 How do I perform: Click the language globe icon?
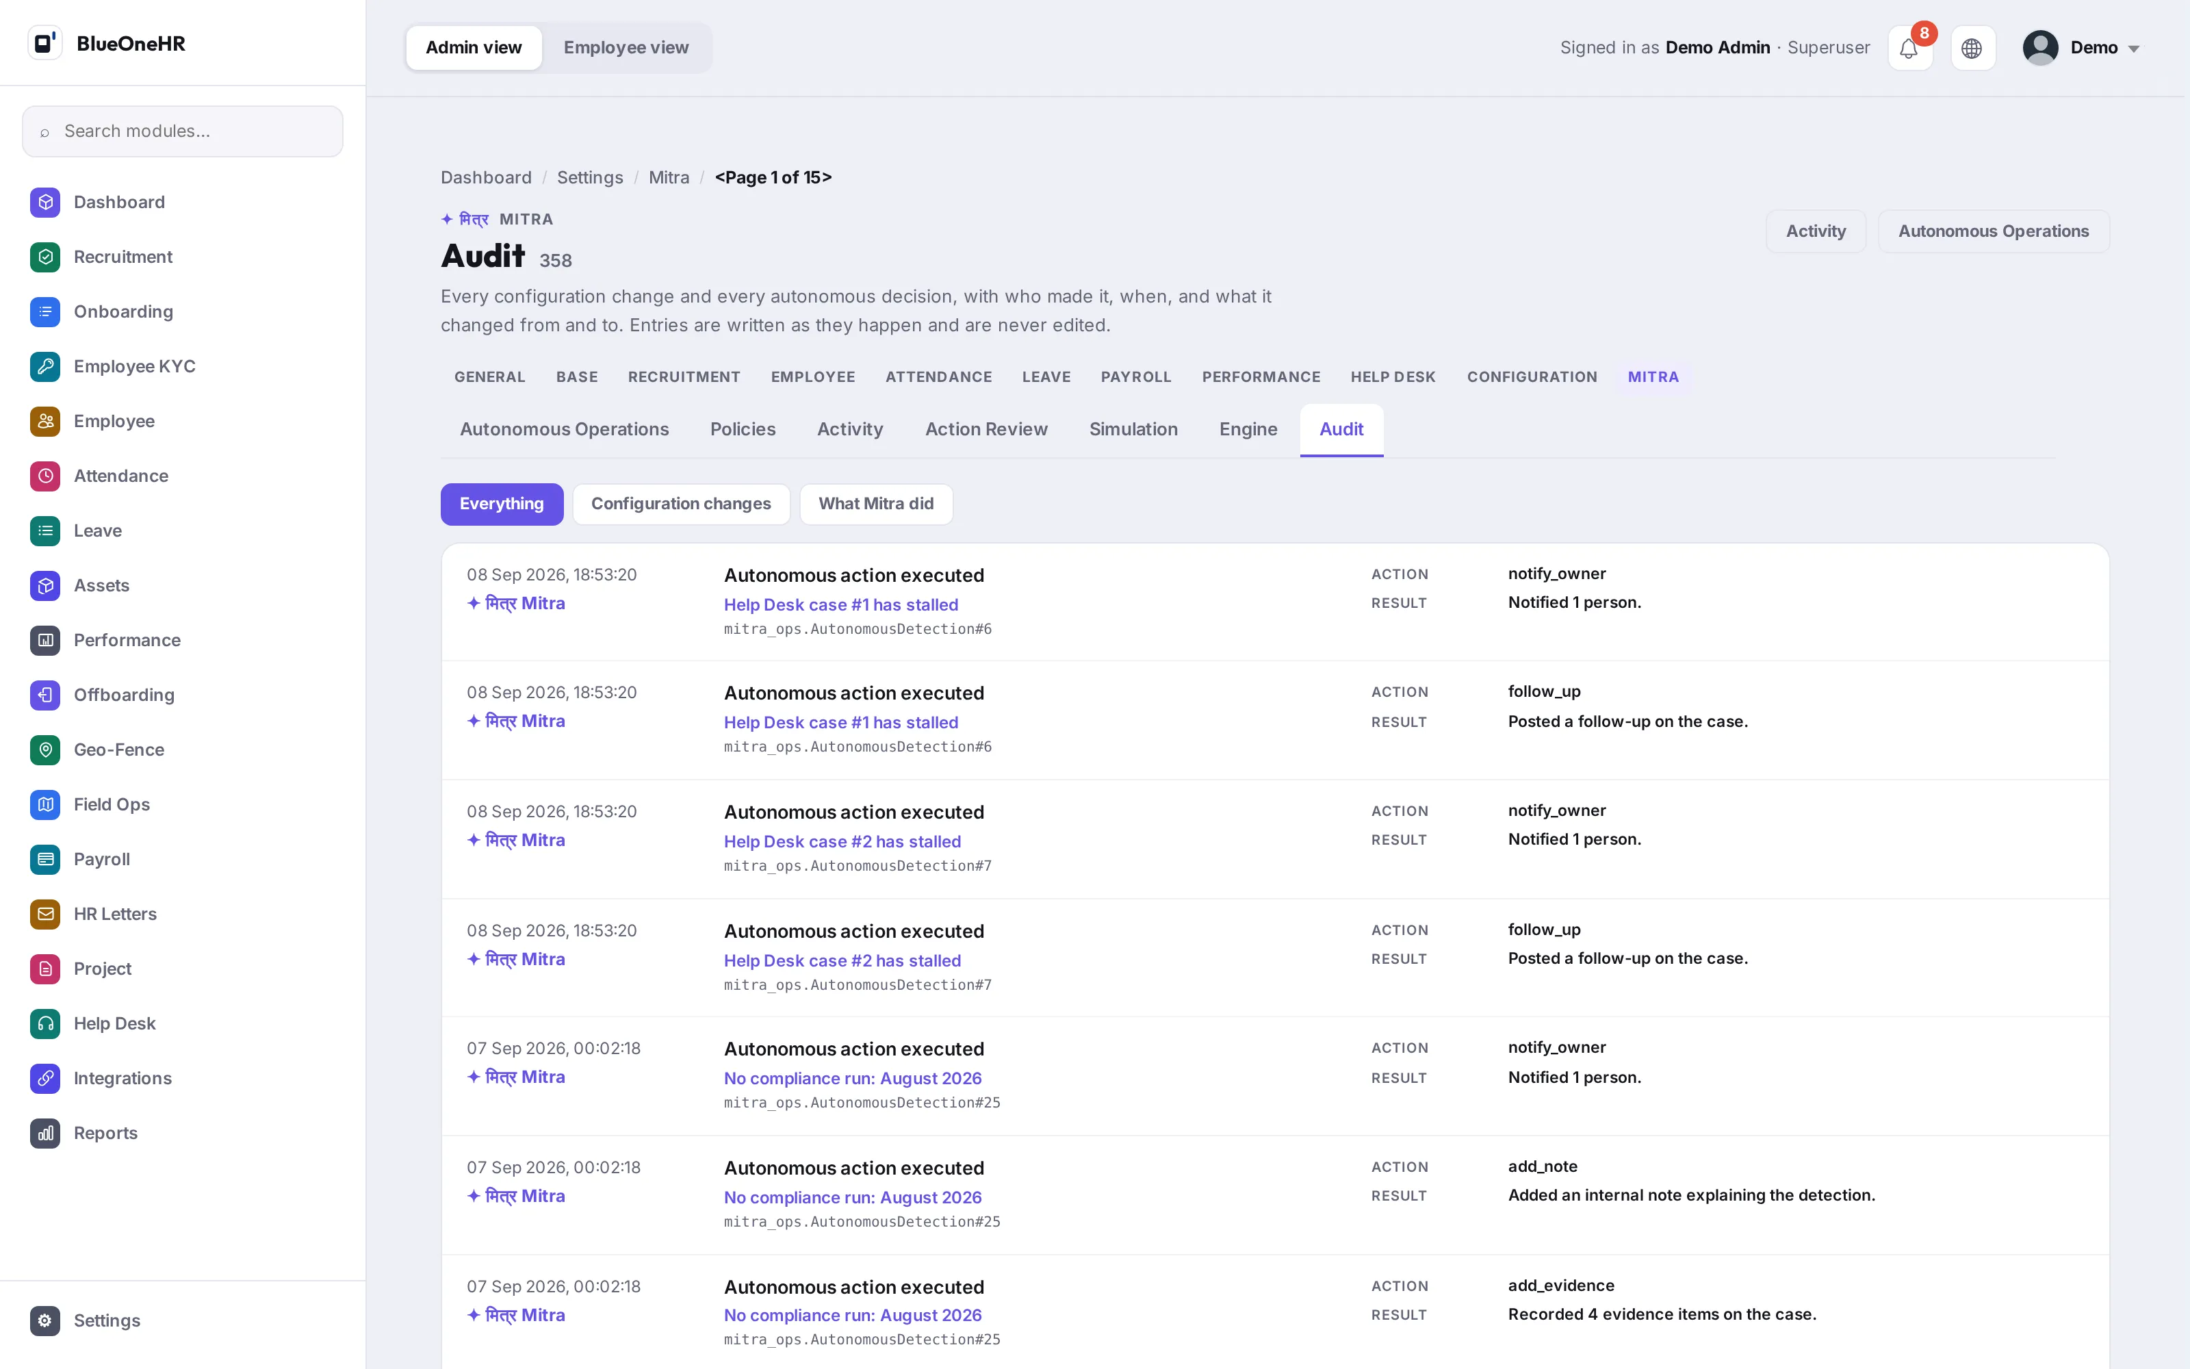[1972, 48]
